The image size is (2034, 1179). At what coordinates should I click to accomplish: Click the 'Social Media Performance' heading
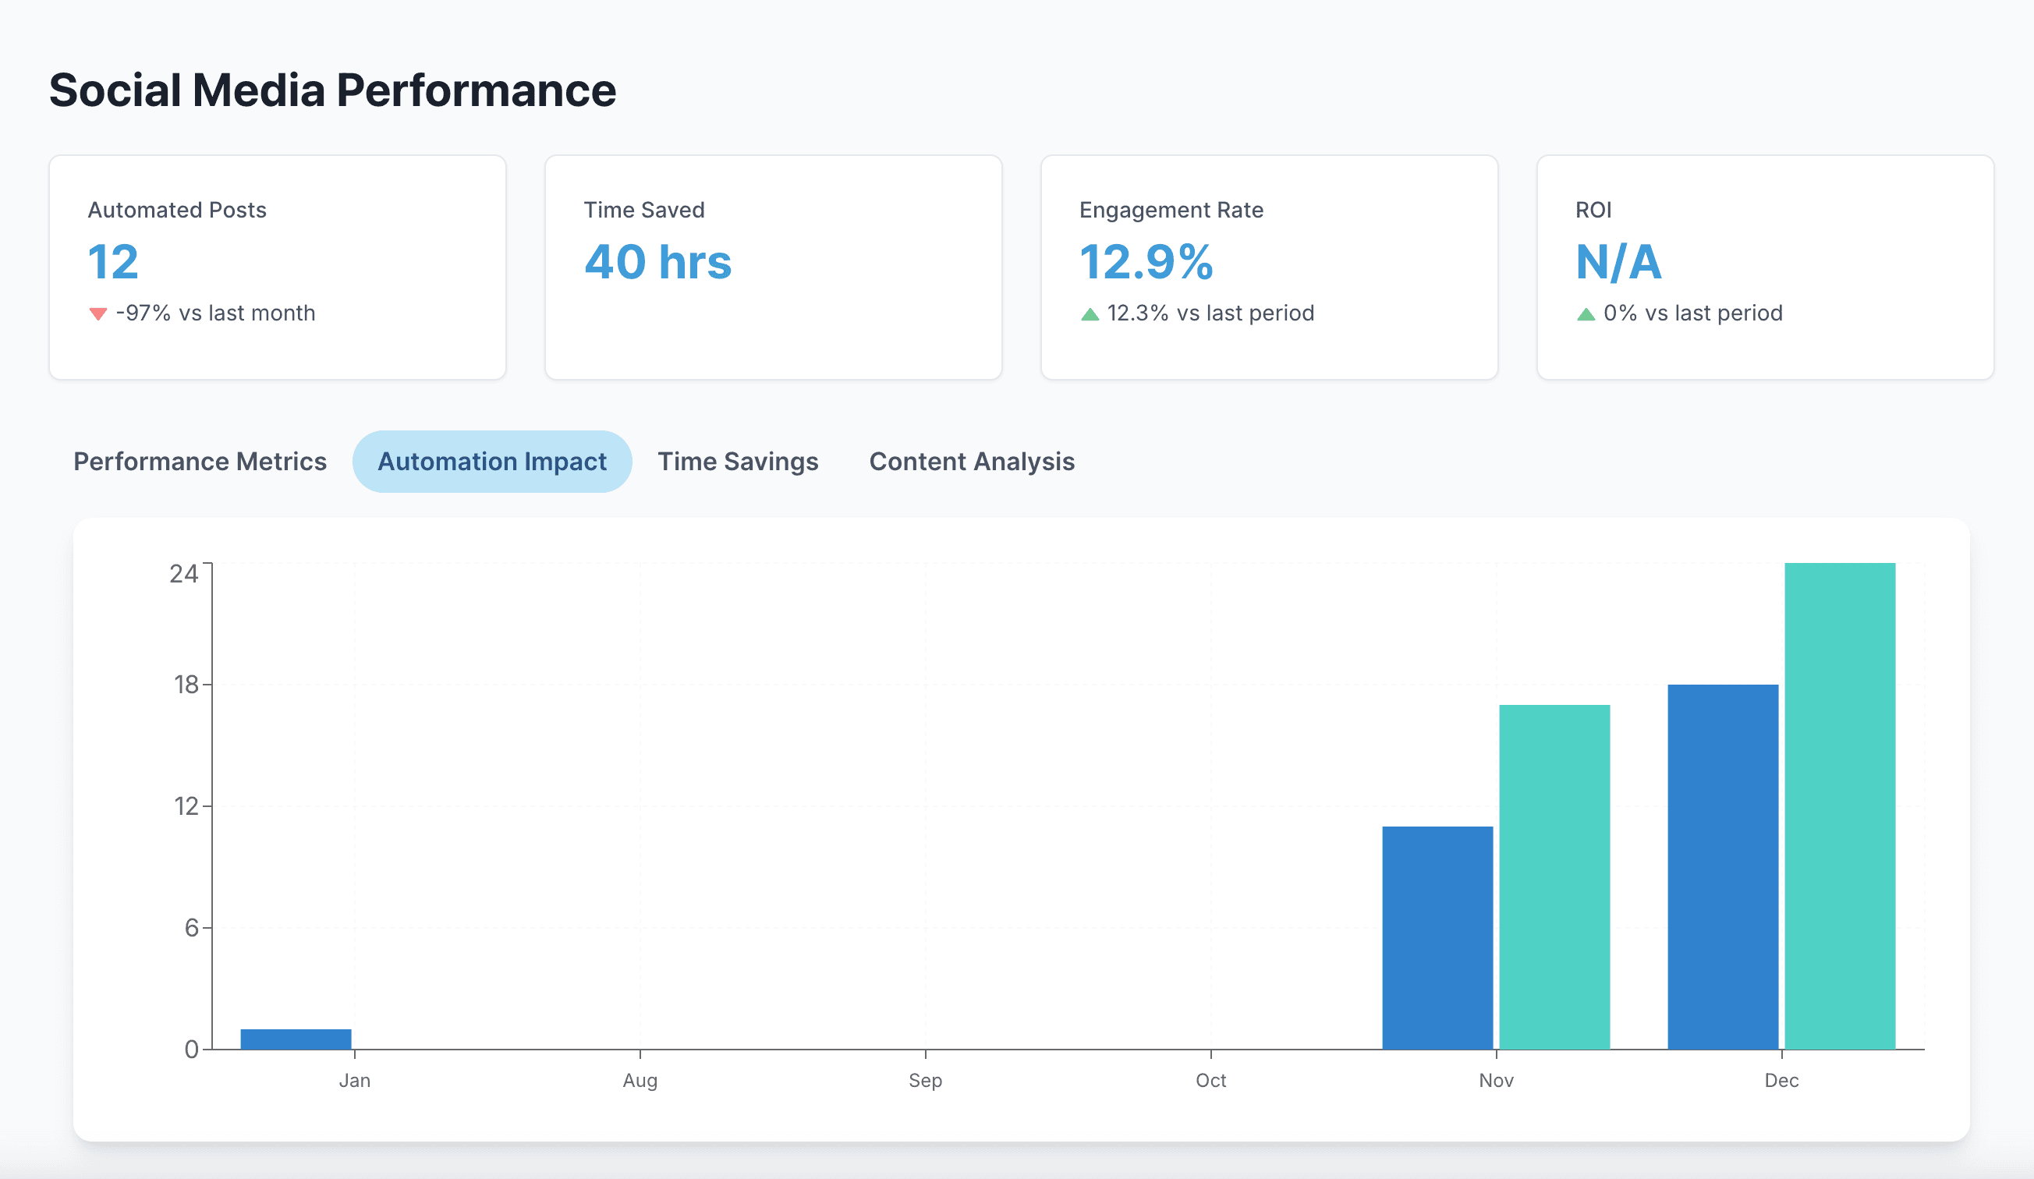click(332, 90)
